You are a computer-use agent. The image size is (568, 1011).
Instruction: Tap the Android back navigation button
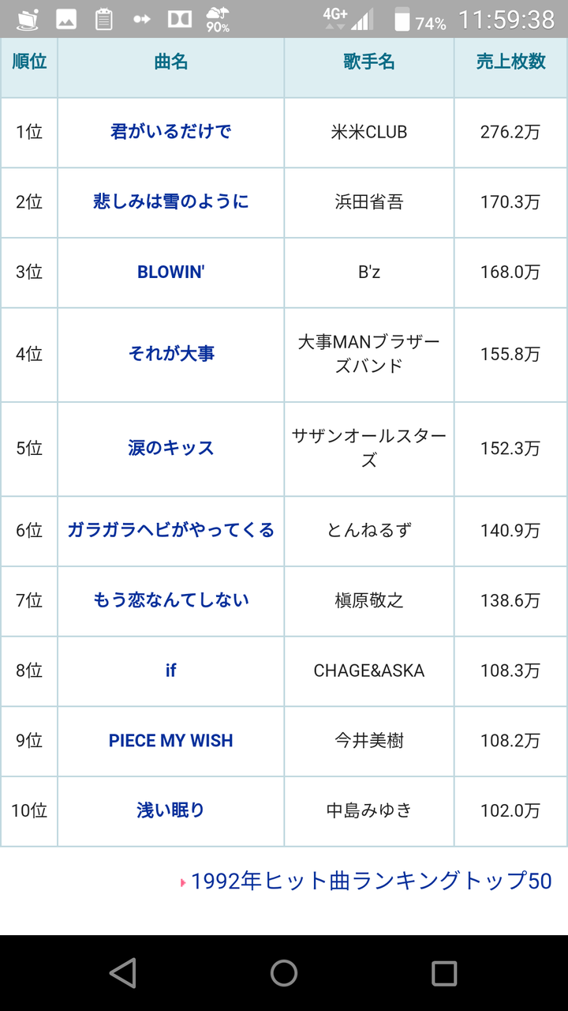coord(123,973)
